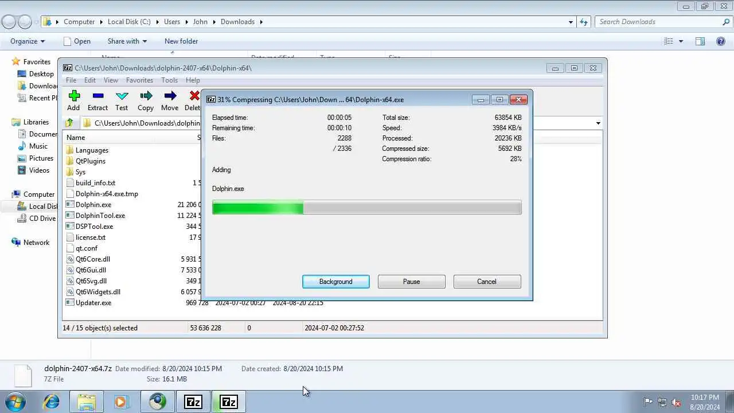Open the File menu in 7-Zip
The width and height of the screenshot is (734, 413).
71,80
